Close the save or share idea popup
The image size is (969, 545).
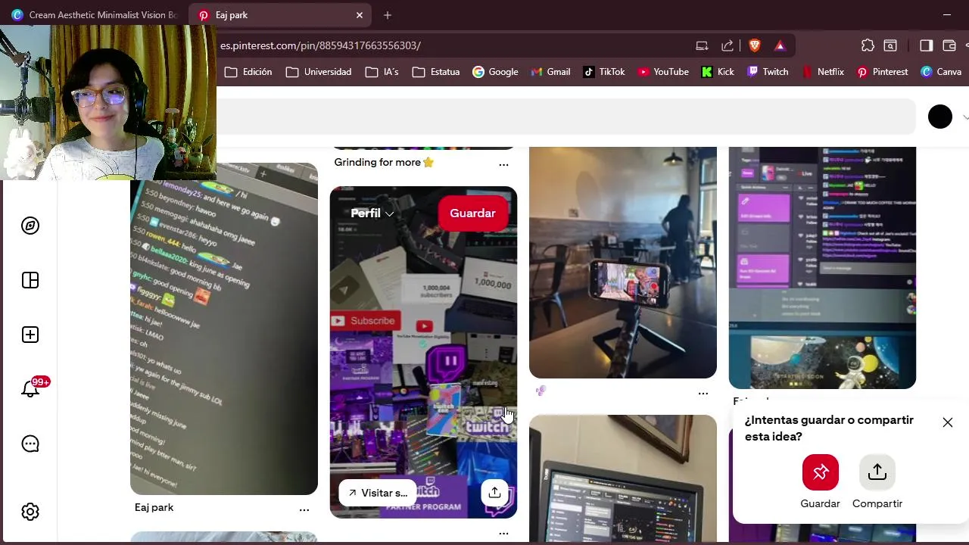click(x=948, y=422)
